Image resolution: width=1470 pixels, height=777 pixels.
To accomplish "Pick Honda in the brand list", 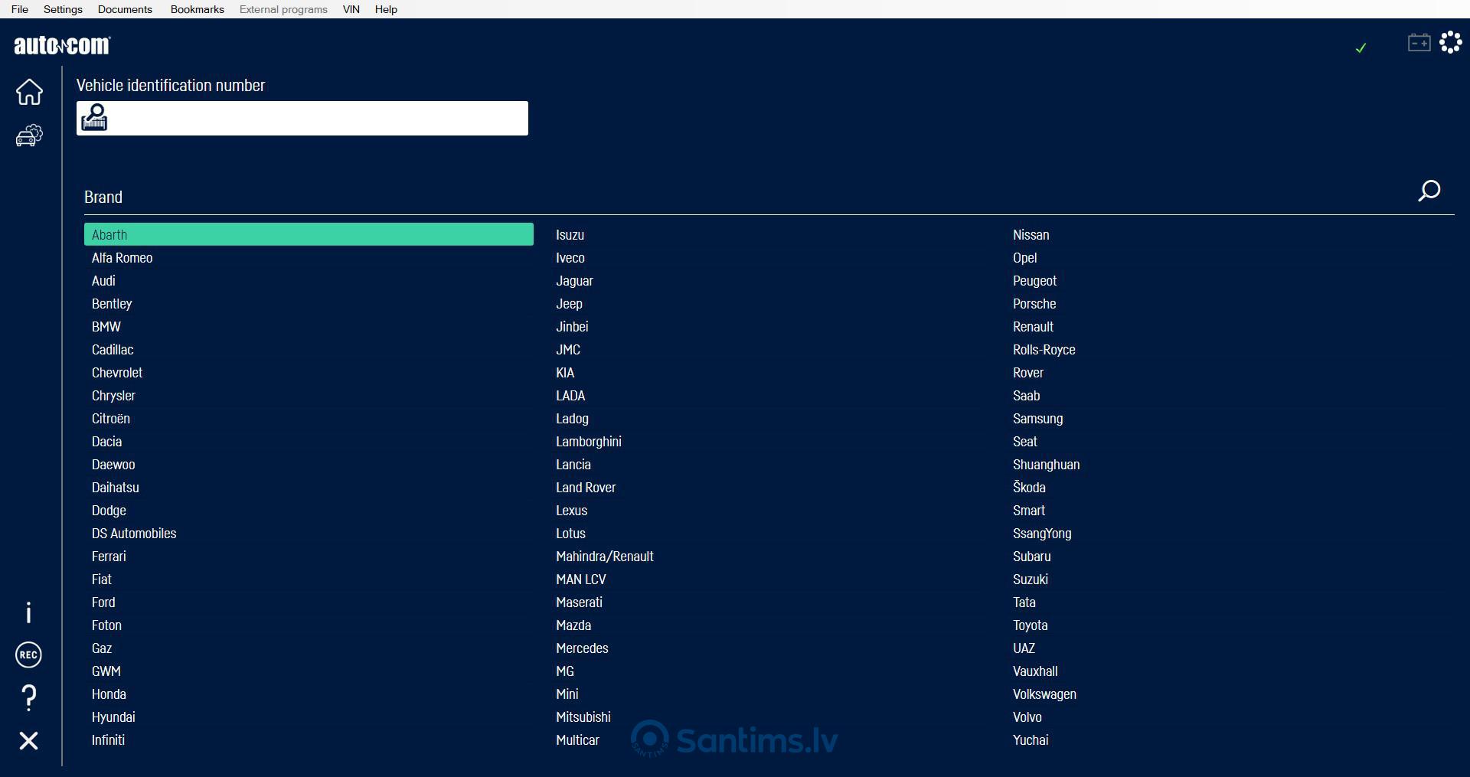I will click(109, 694).
